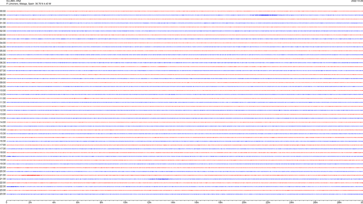Click the '26m' tick label on time axis

click(x=315, y=202)
